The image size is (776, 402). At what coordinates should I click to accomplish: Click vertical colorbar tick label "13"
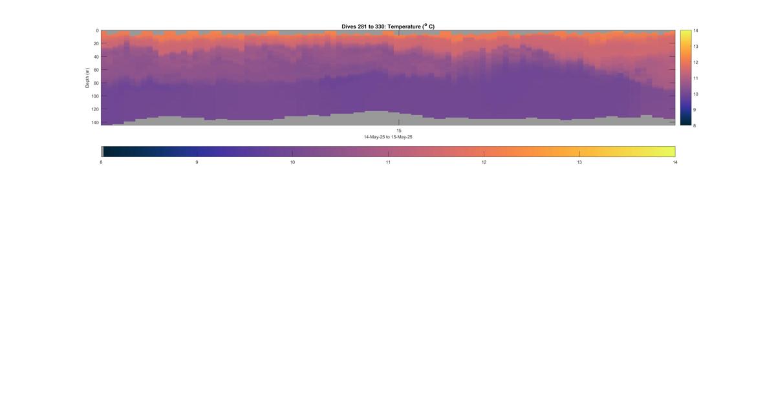pyautogui.click(x=696, y=47)
